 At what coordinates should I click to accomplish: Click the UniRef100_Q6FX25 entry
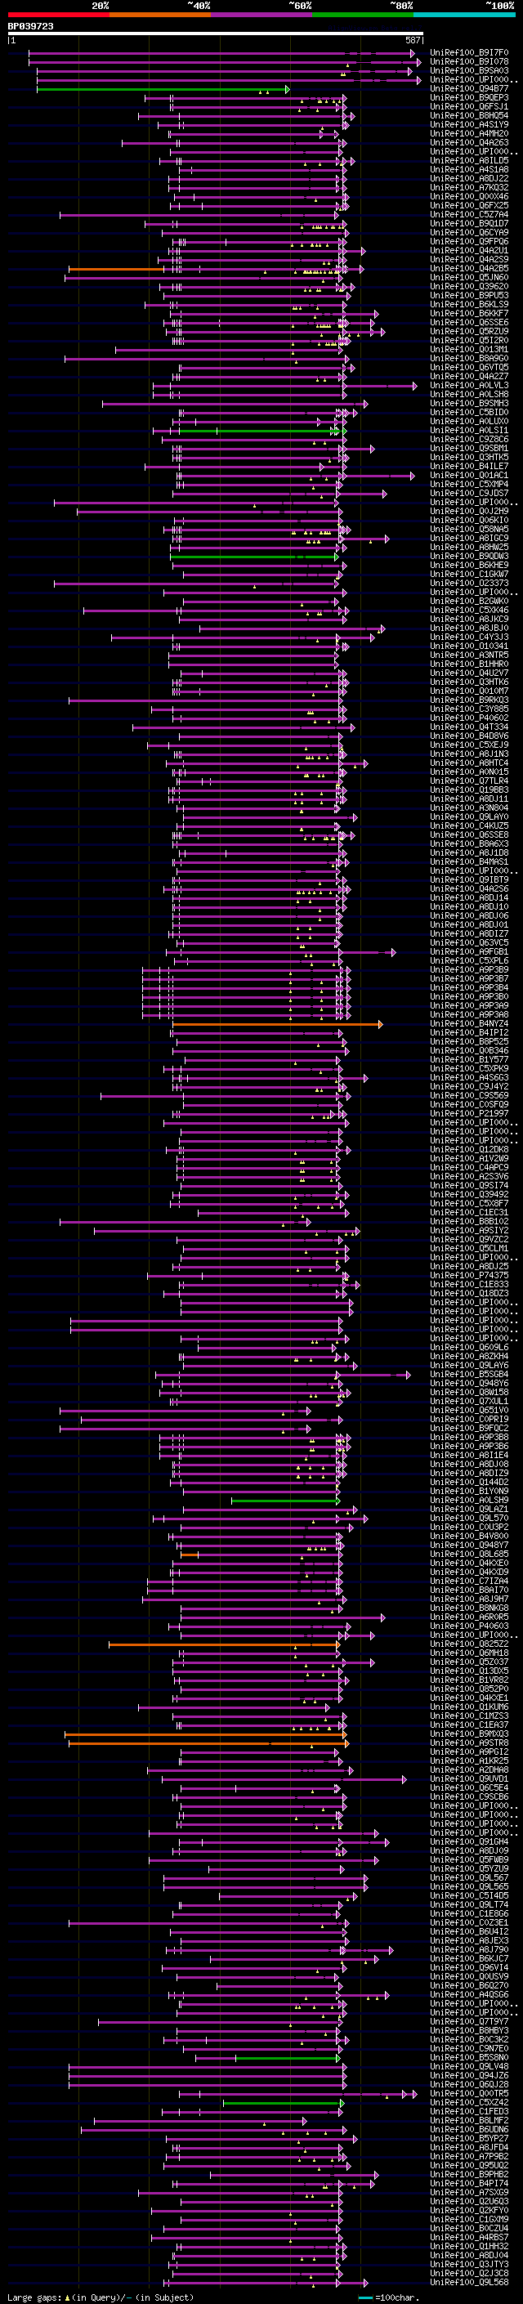[469, 206]
